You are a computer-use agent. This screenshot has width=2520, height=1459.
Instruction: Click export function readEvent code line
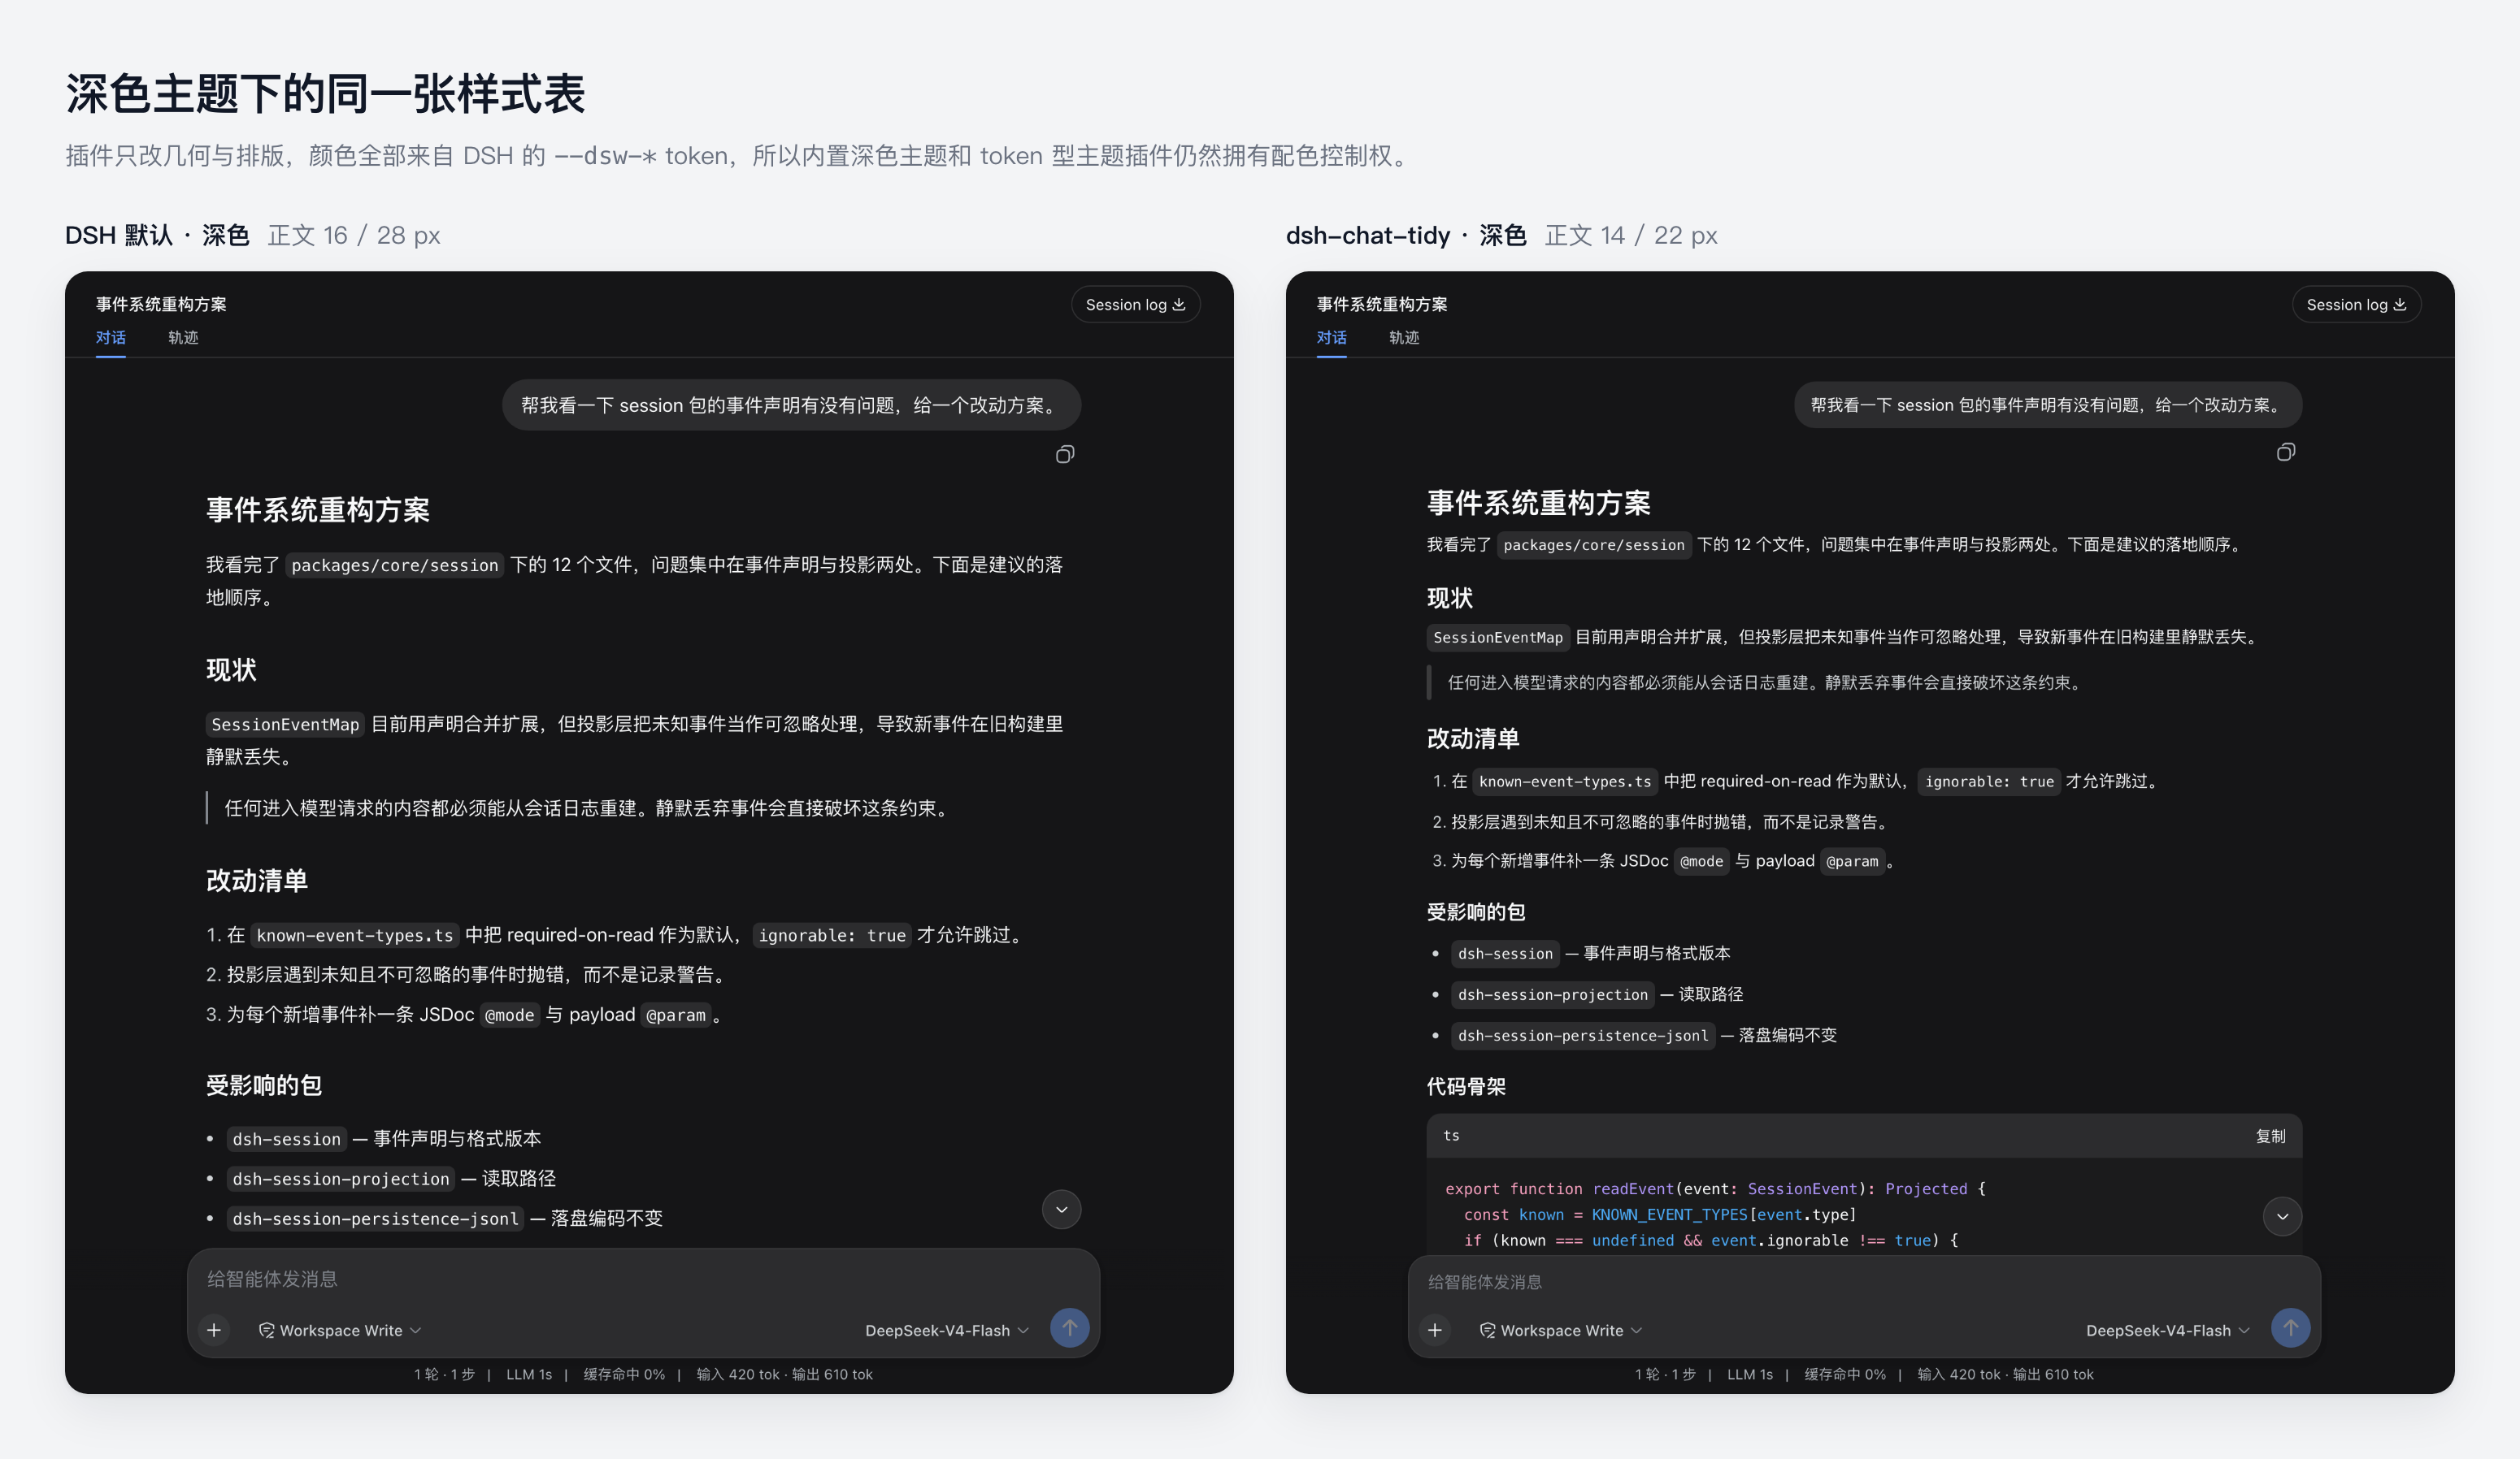coord(1715,1189)
